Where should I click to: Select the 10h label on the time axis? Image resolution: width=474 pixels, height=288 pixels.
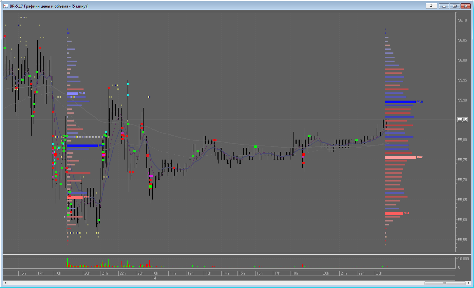(x=155, y=273)
